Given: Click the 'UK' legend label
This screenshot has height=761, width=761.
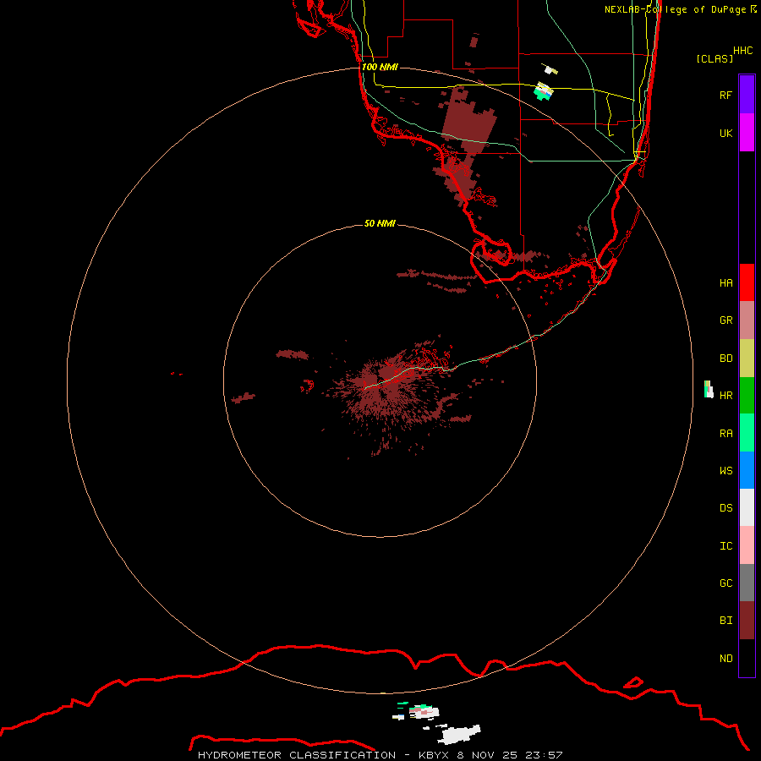Looking at the screenshot, I should [x=726, y=134].
